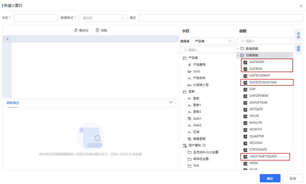Select the fx icon beside UNIXTIMETODATE
Screen dimensions: 306x184
click(x=245, y=156)
